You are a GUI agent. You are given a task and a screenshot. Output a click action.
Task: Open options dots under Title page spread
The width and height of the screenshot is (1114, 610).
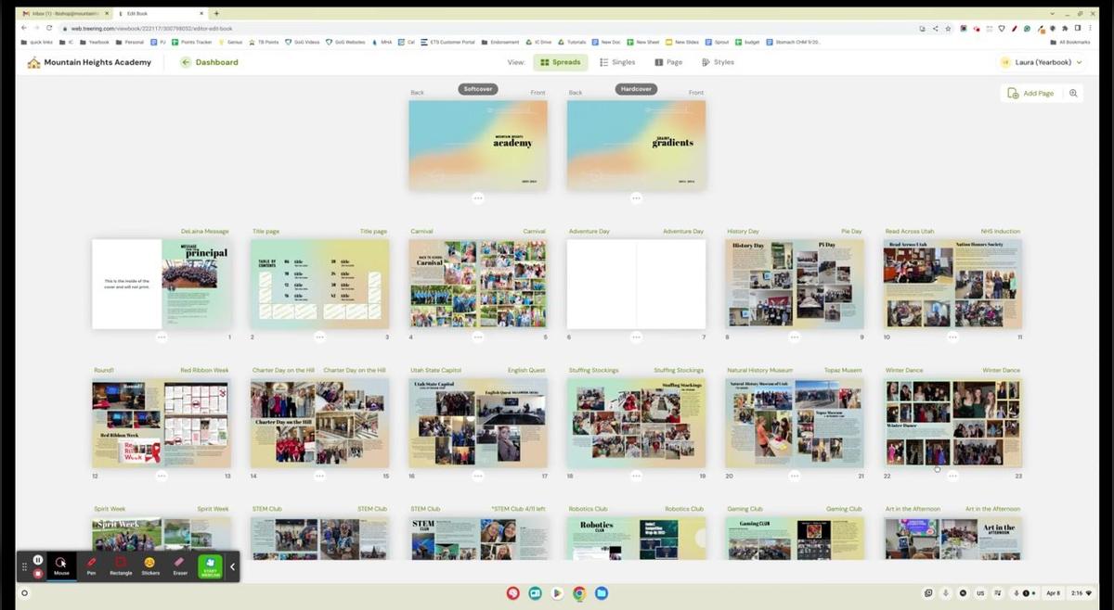point(320,337)
